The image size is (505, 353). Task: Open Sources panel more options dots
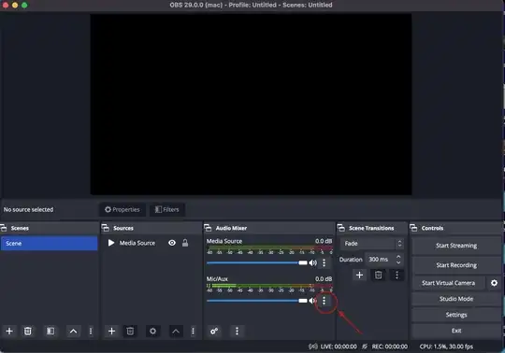click(x=193, y=332)
